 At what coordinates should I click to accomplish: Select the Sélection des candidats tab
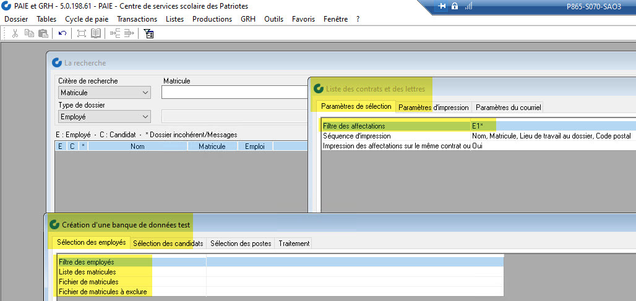pos(168,244)
